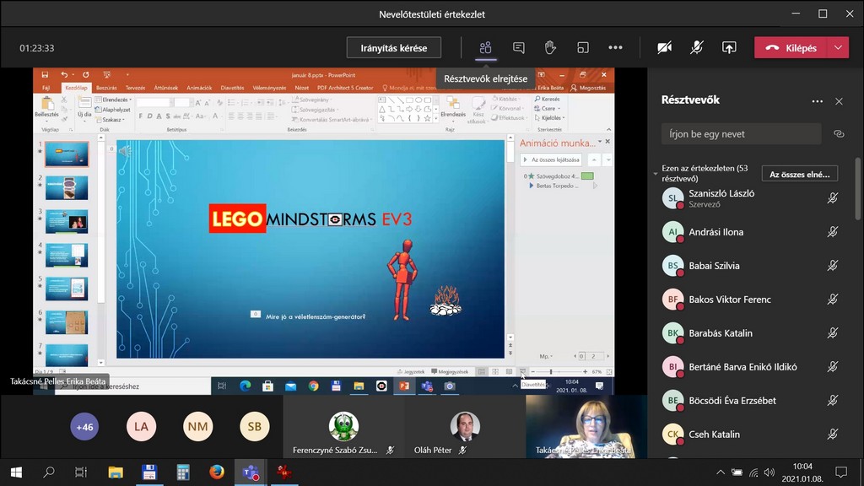Select slide 2 thumbnail in PowerPoint

tap(67, 188)
